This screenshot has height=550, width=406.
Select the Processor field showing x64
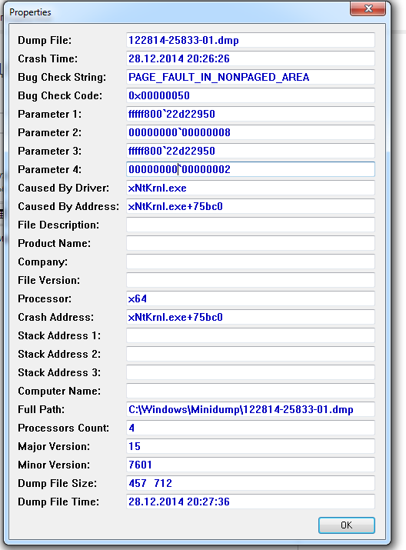[251, 298]
